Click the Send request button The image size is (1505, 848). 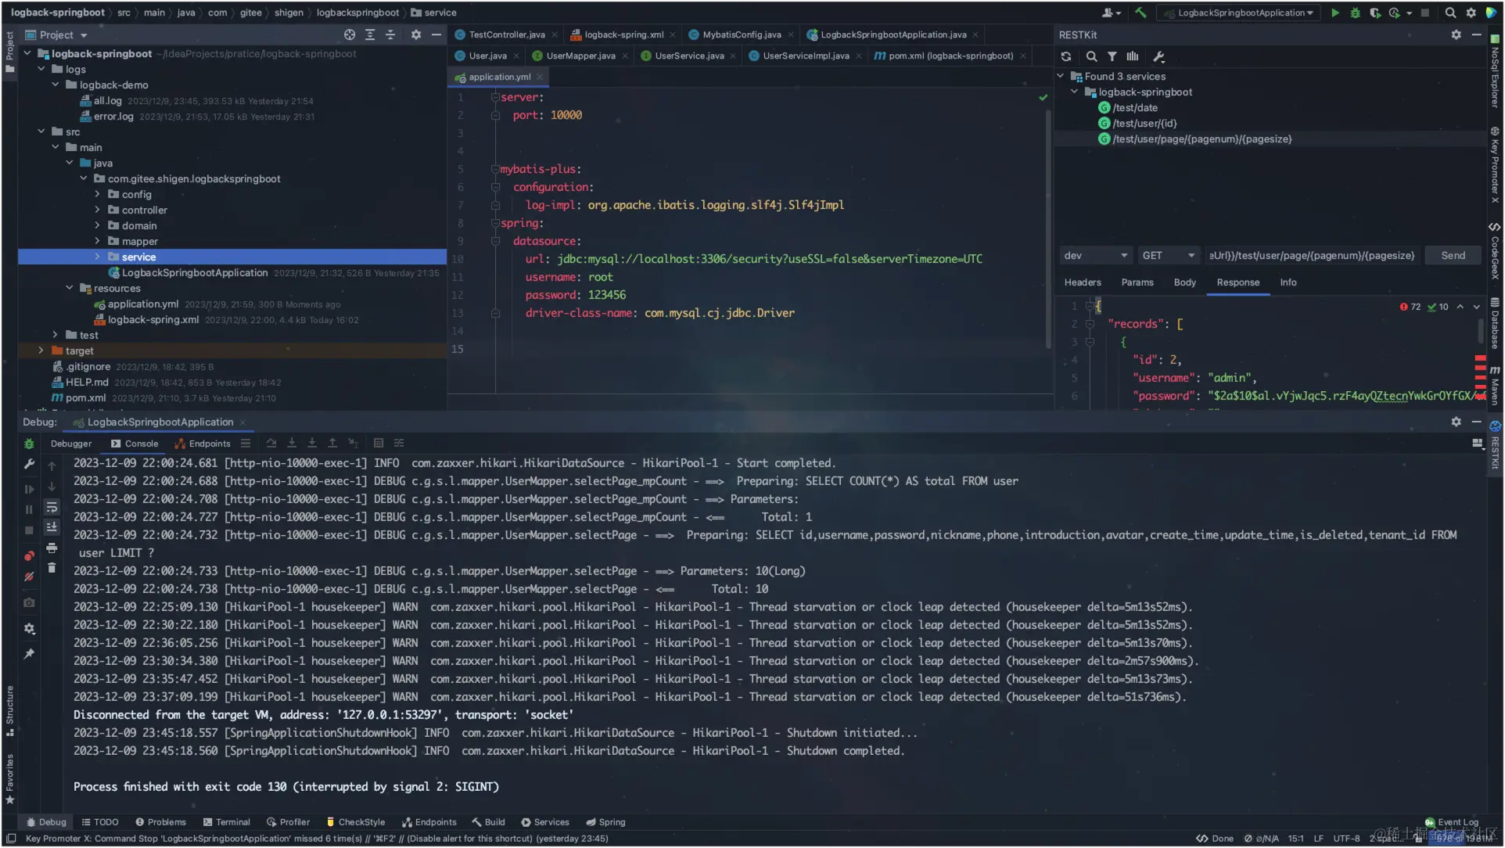(1453, 255)
